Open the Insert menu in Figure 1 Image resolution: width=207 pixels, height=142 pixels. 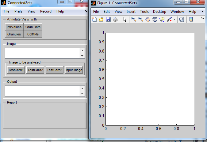pyautogui.click(x=131, y=12)
